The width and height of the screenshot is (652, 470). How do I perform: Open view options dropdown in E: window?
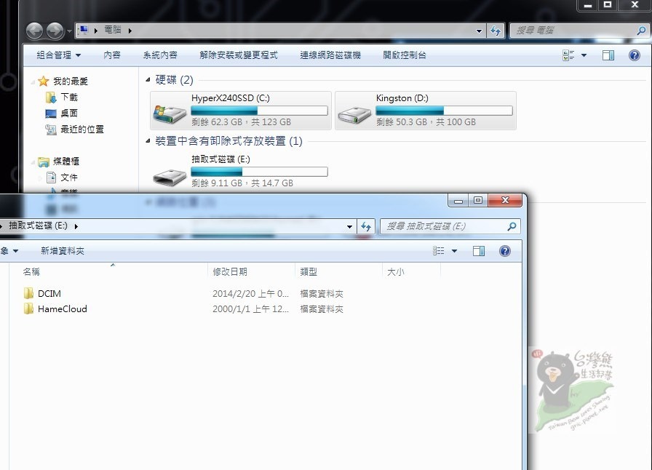pyautogui.click(x=455, y=251)
